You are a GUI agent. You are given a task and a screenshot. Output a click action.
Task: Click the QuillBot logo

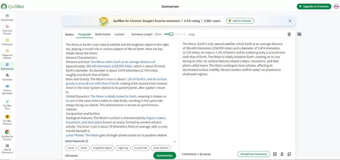coord(12,6)
